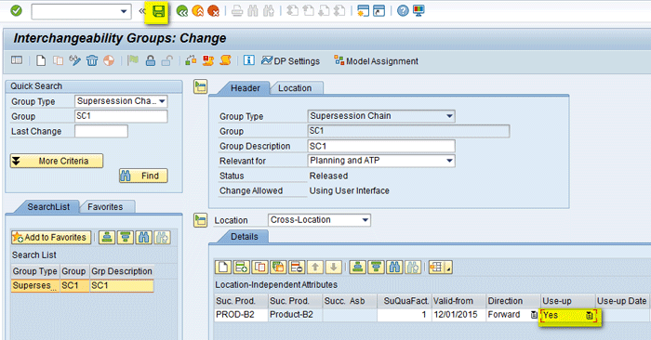Click the binoculars Find icon in Details toolbar
The image size is (651, 340).
(x=394, y=268)
